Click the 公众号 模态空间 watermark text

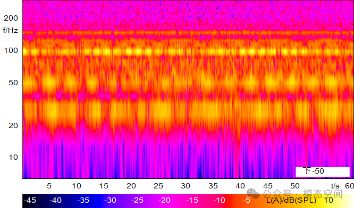pos(303,194)
